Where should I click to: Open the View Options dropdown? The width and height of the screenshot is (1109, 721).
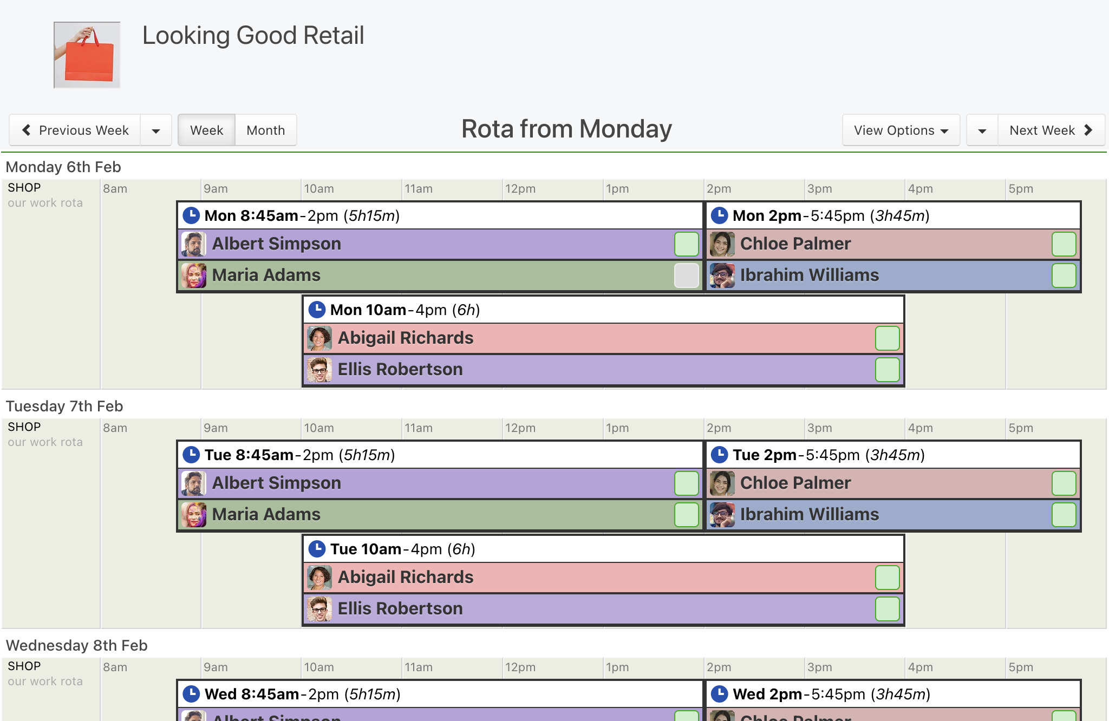pos(901,130)
